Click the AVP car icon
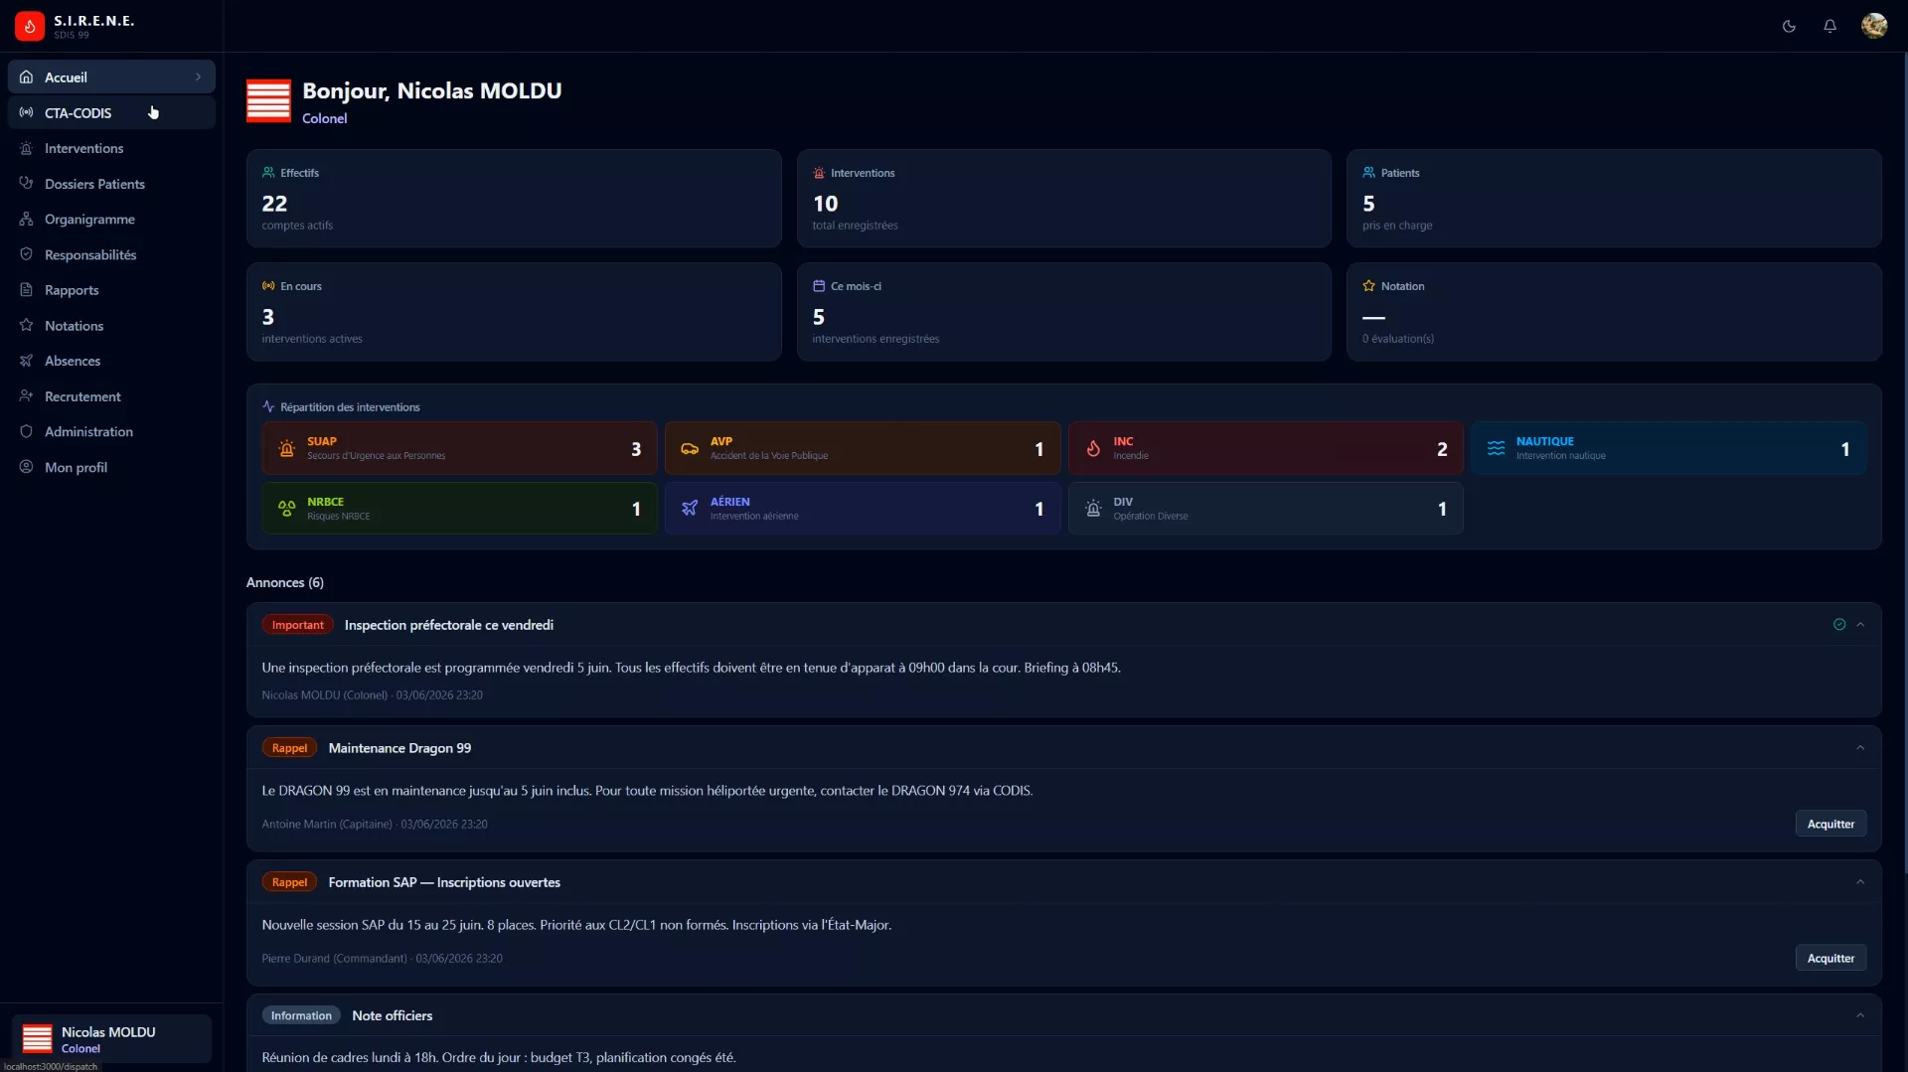This screenshot has width=1908, height=1072. click(690, 449)
